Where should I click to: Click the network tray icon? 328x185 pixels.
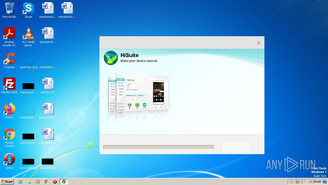click(x=298, y=182)
